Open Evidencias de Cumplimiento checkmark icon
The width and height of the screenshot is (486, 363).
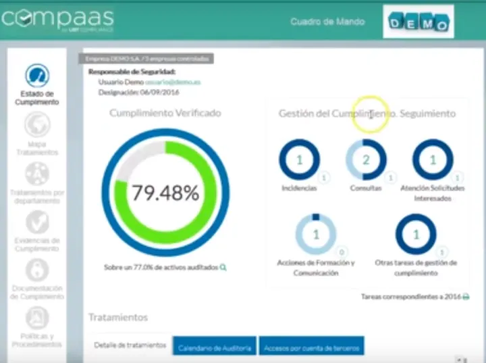coord(37,222)
